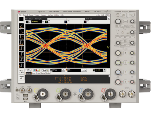Click the Aux Out connector
Screen dimensions: 152x114
point(22,90)
